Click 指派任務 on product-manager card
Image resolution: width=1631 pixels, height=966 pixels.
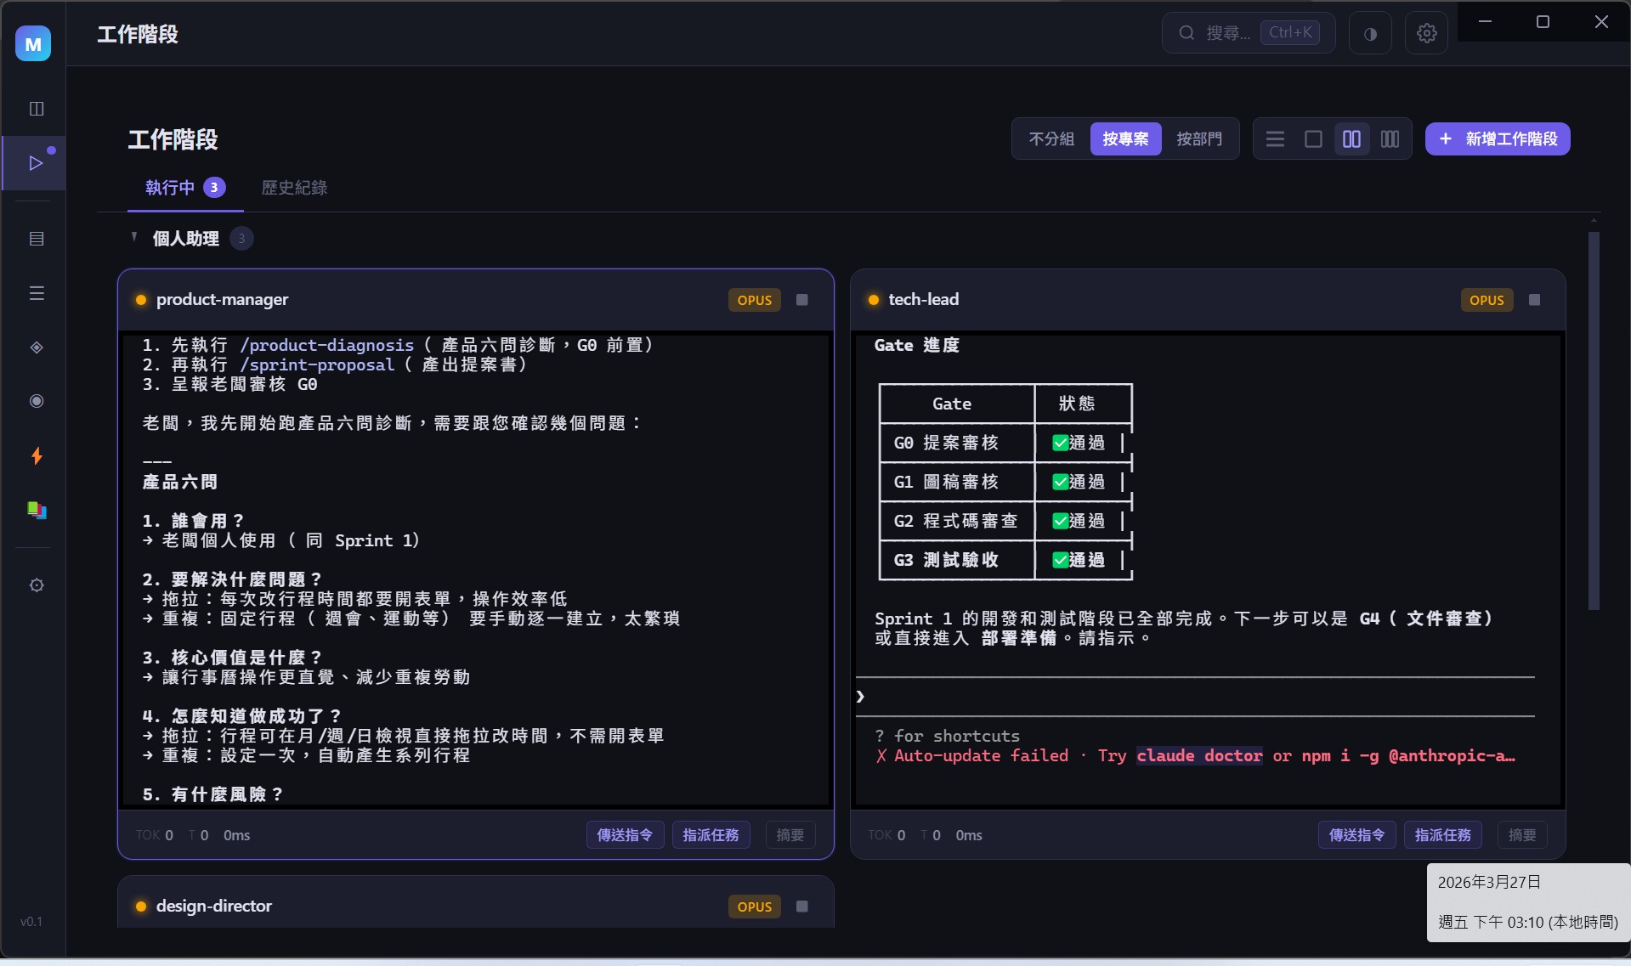pos(711,835)
